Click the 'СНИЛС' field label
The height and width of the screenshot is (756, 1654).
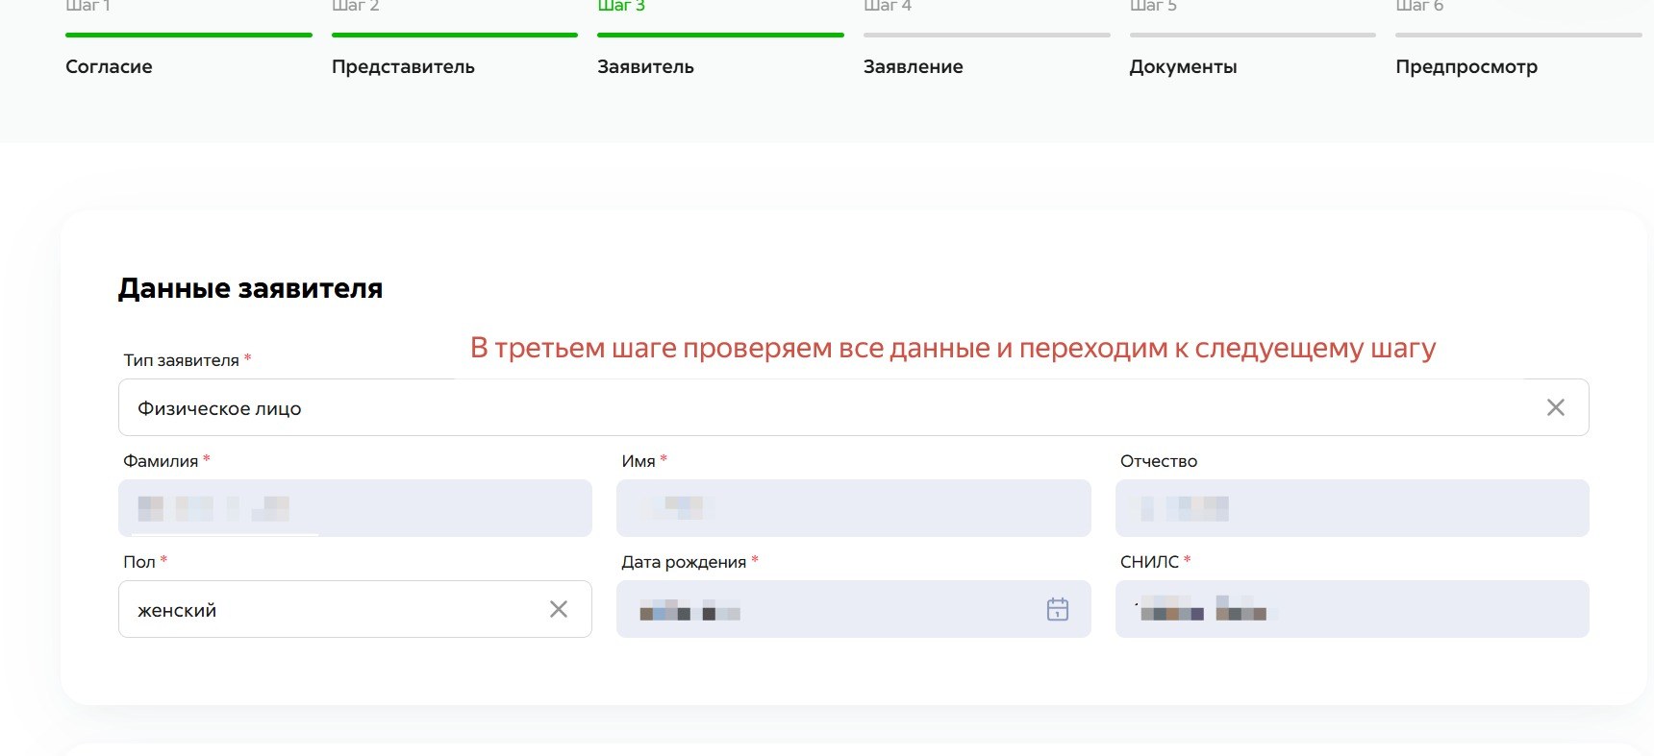pos(1149,562)
